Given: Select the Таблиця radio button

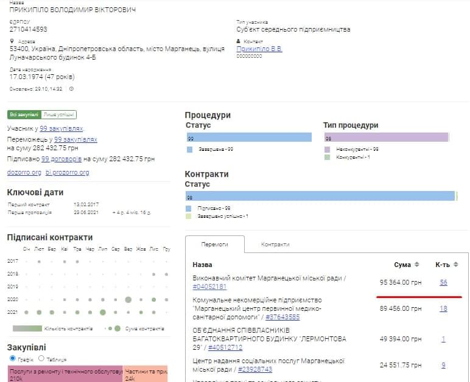Looking at the screenshot, I should coord(41,358).
